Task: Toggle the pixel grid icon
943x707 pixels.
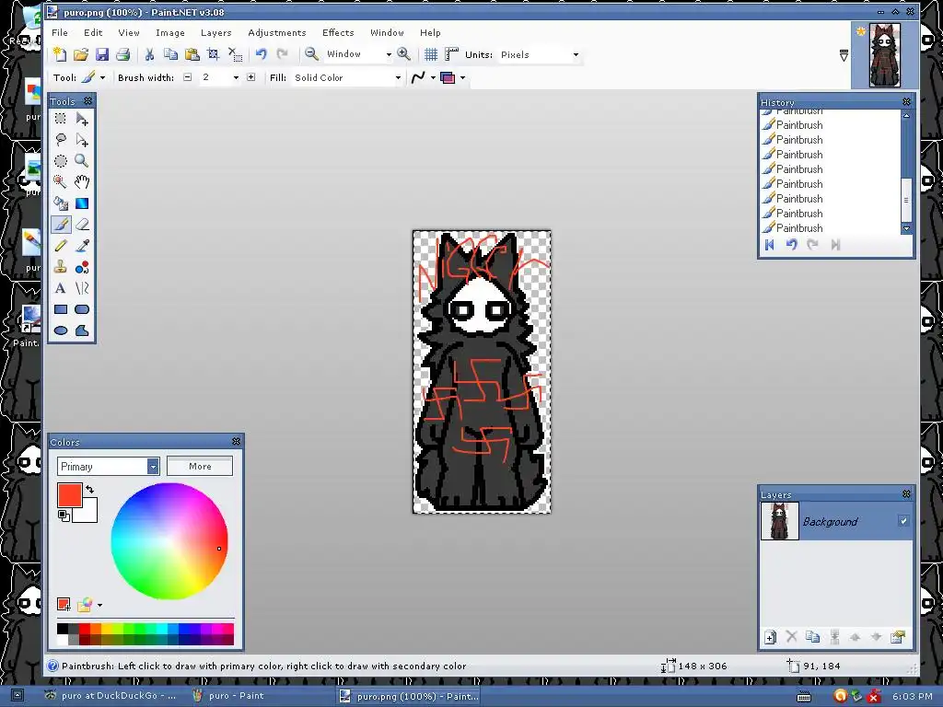Action: 431,54
